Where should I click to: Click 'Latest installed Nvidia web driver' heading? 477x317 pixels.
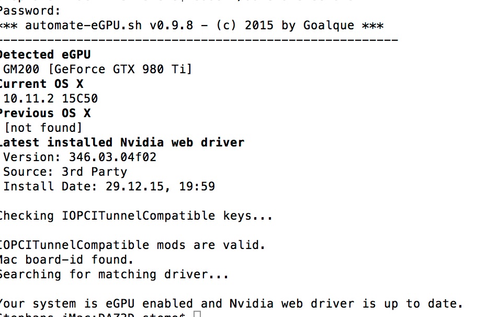(122, 142)
